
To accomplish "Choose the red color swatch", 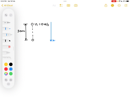I will [x=6, y=69].
